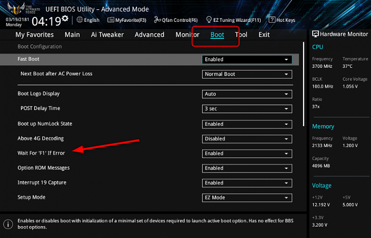Screen dimensions: 371x238
Task: Launch EZ Tuning Wizard bulb icon
Action: point(209,19)
